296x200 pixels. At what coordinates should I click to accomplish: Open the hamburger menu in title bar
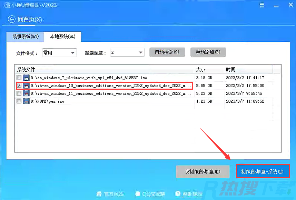[x=262, y=5]
